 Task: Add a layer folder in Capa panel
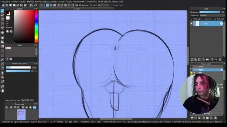[207, 60]
